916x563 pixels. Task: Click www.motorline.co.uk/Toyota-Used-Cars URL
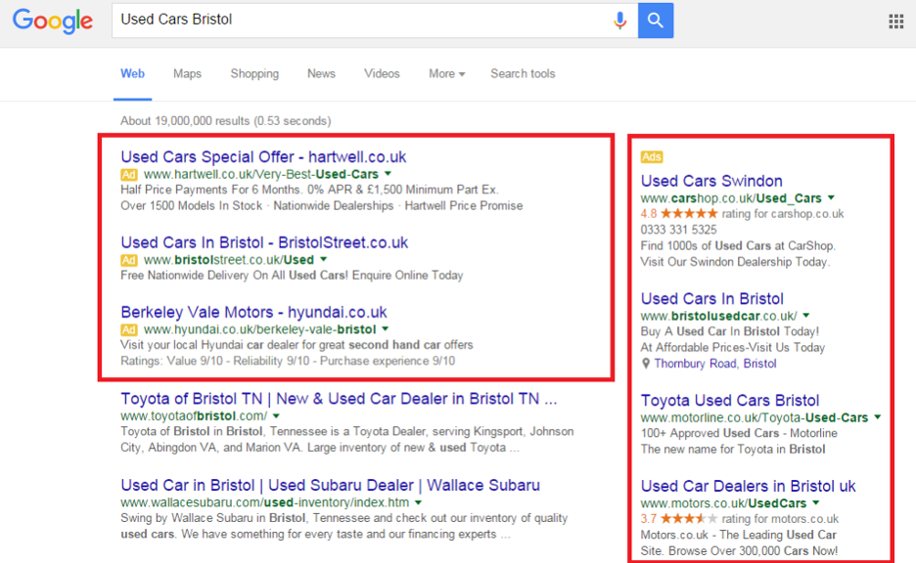pyautogui.click(x=755, y=417)
